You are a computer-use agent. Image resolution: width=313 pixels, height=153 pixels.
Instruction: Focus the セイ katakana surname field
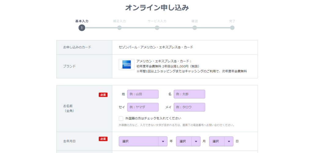143,107
